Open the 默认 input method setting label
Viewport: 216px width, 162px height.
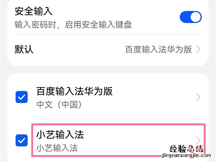(24, 49)
